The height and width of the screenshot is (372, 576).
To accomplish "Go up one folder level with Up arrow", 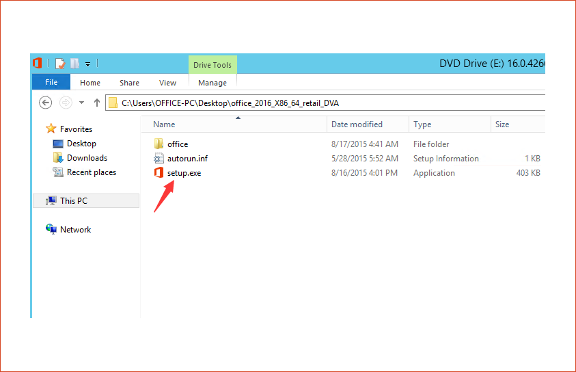I will coord(96,103).
